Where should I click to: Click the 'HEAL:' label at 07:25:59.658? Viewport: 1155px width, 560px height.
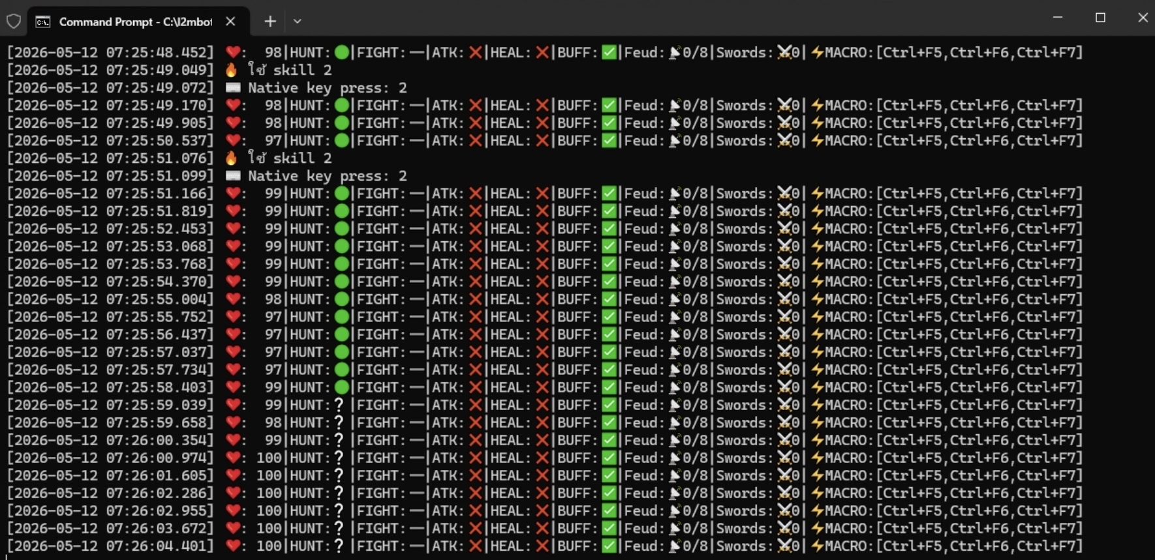pyautogui.click(x=511, y=422)
